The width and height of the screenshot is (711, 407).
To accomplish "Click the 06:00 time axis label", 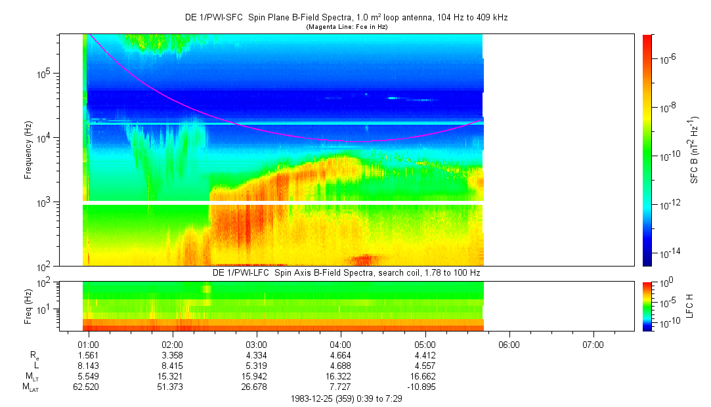I will (509, 344).
